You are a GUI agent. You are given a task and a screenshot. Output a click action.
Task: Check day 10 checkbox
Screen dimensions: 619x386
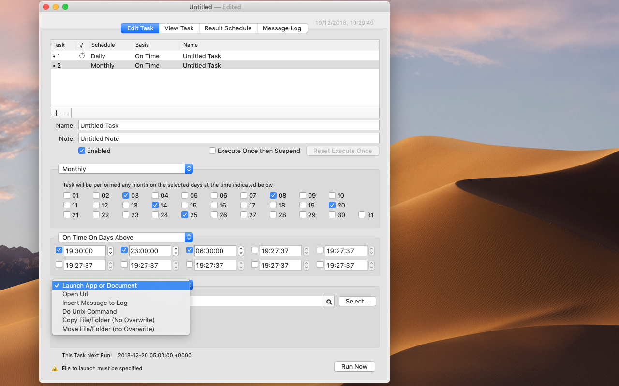tap(332, 195)
